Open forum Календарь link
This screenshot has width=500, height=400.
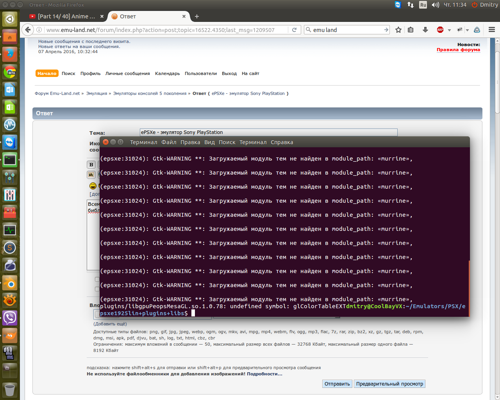[167, 73]
